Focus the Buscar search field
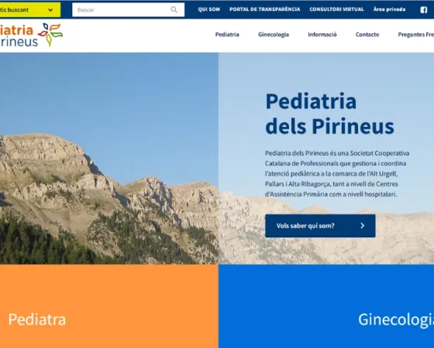Image resolution: width=434 pixels, height=348 pixels. coord(128,10)
